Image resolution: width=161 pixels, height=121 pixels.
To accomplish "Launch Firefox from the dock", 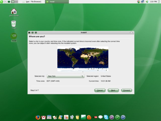I will point(38,117).
